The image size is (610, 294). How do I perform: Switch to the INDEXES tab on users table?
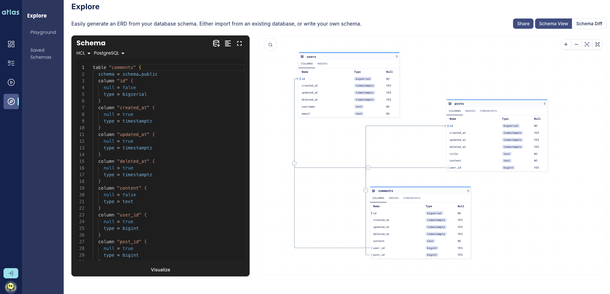(x=322, y=64)
